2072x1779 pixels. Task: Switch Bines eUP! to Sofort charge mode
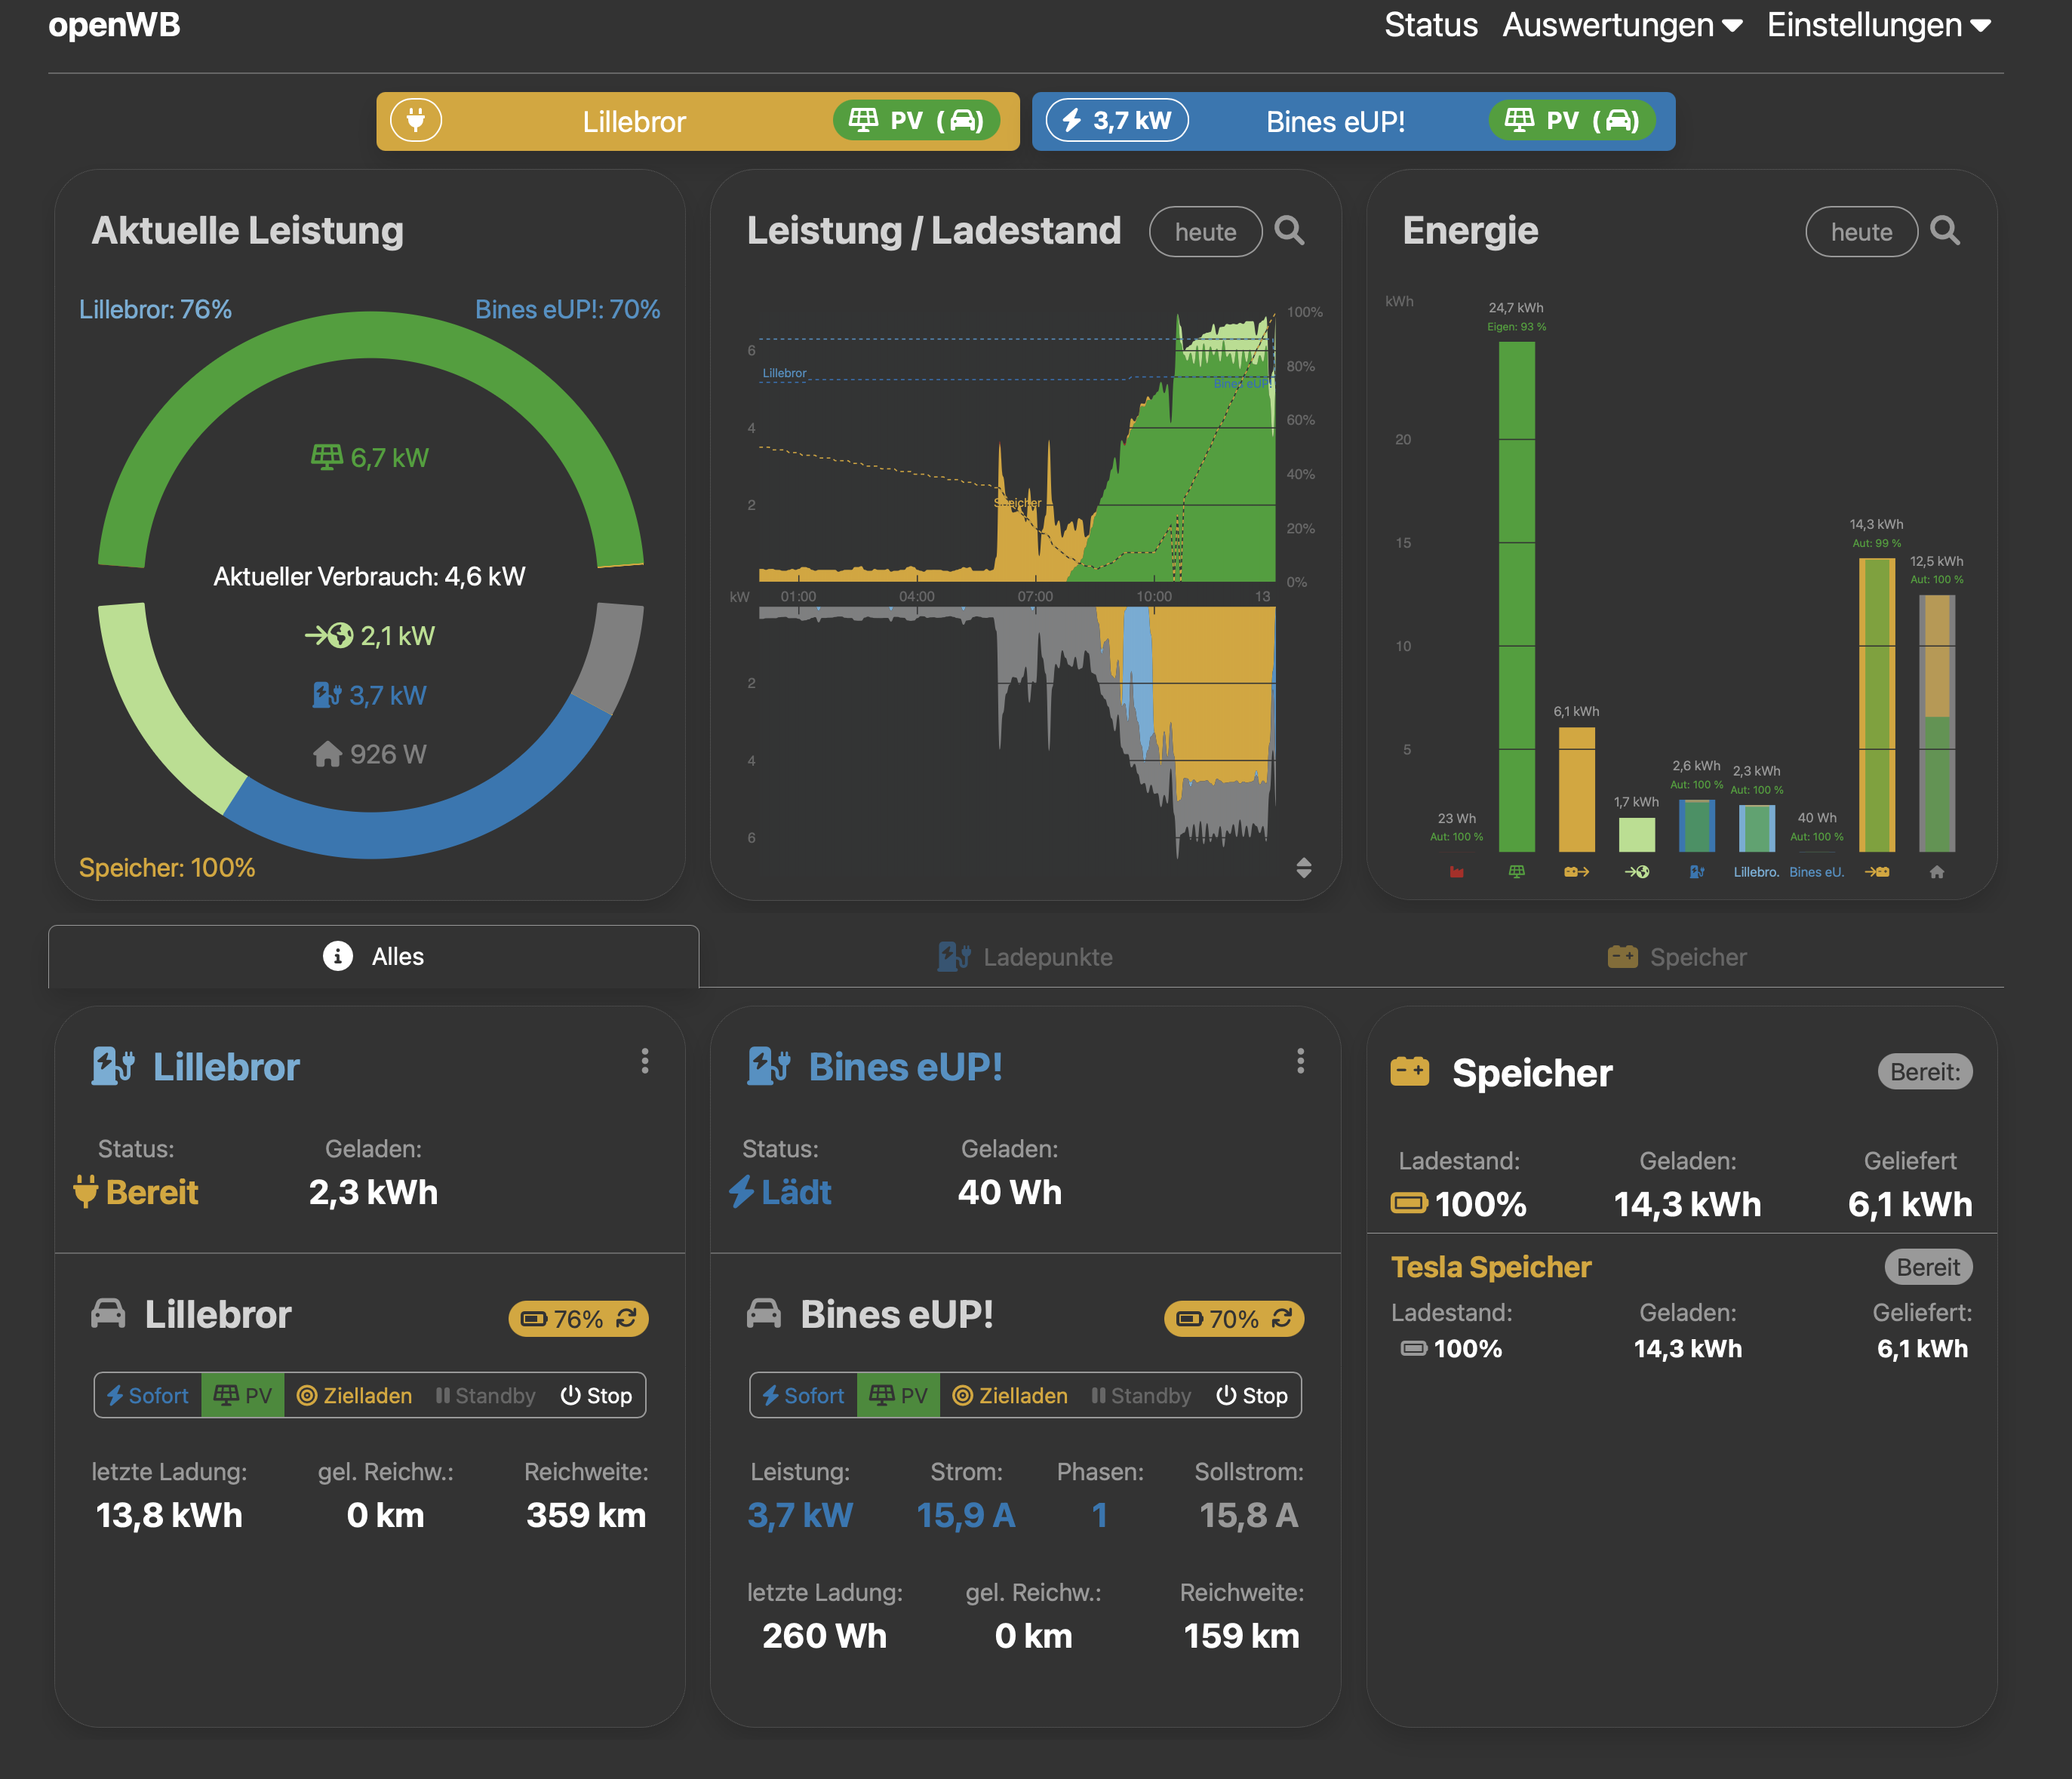click(803, 1395)
